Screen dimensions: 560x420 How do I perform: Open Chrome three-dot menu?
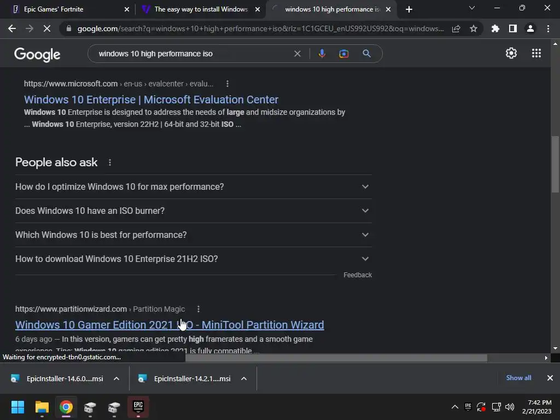click(x=548, y=28)
